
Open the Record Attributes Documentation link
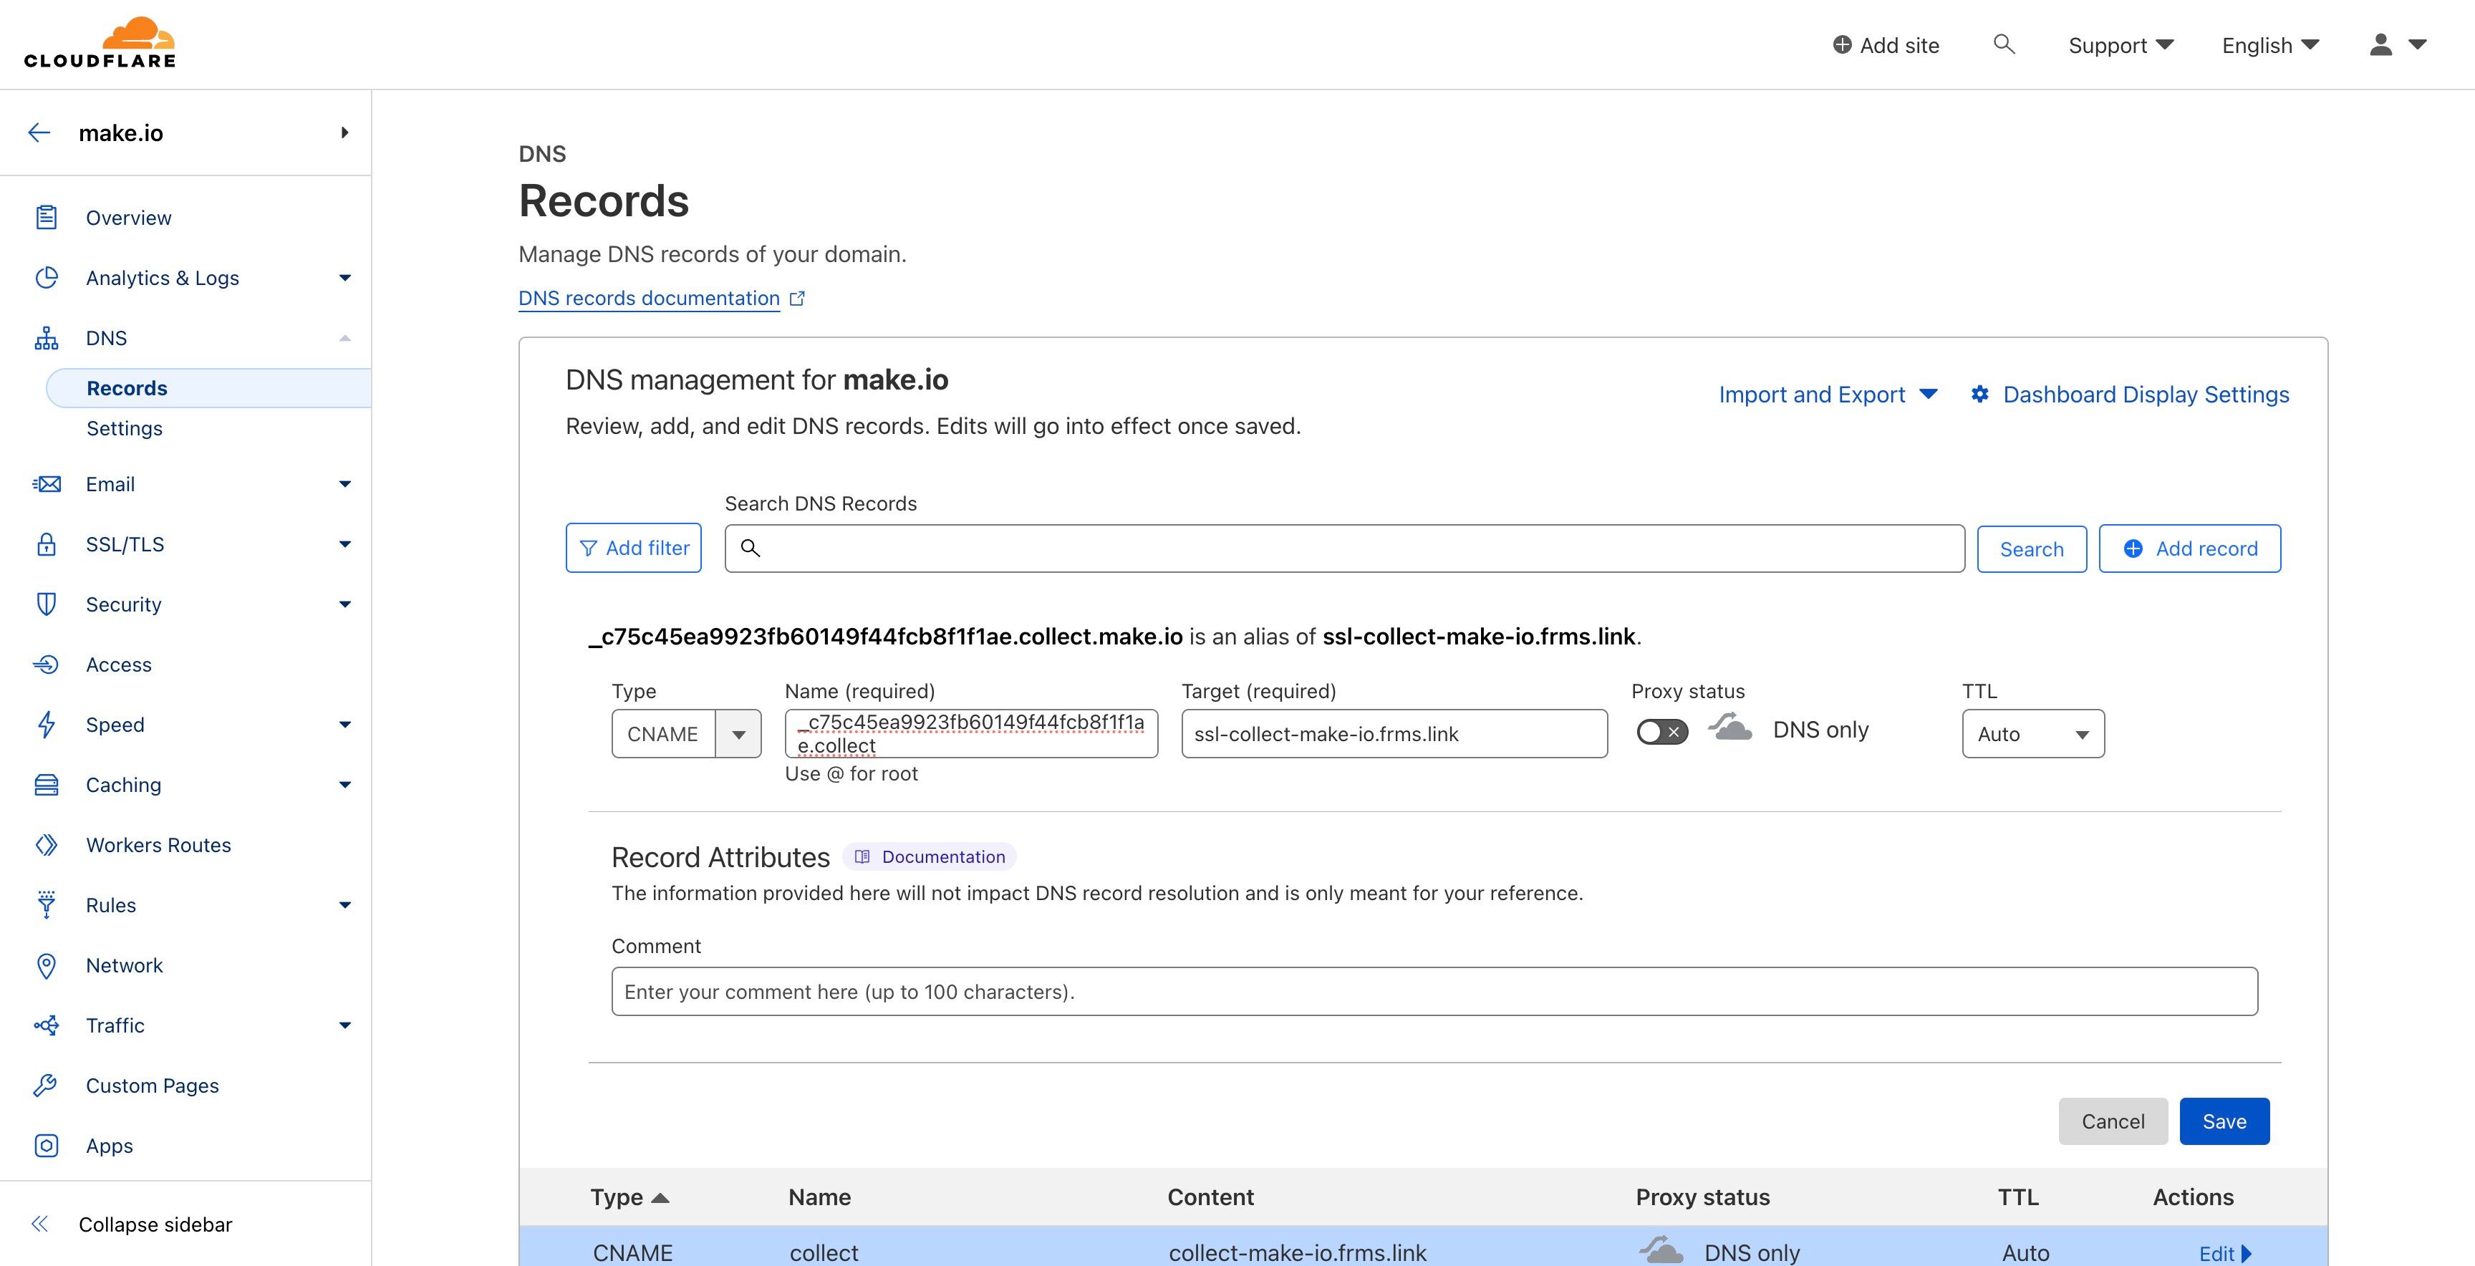(x=929, y=857)
